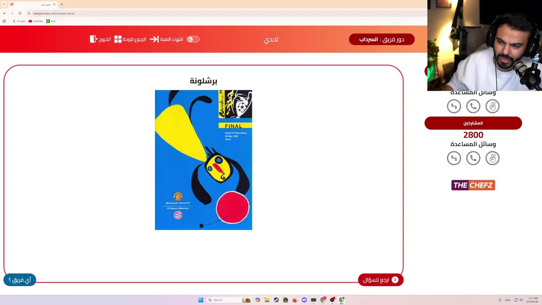Click the 1999 final programme poster image
This screenshot has width=542, height=305.
(203, 160)
